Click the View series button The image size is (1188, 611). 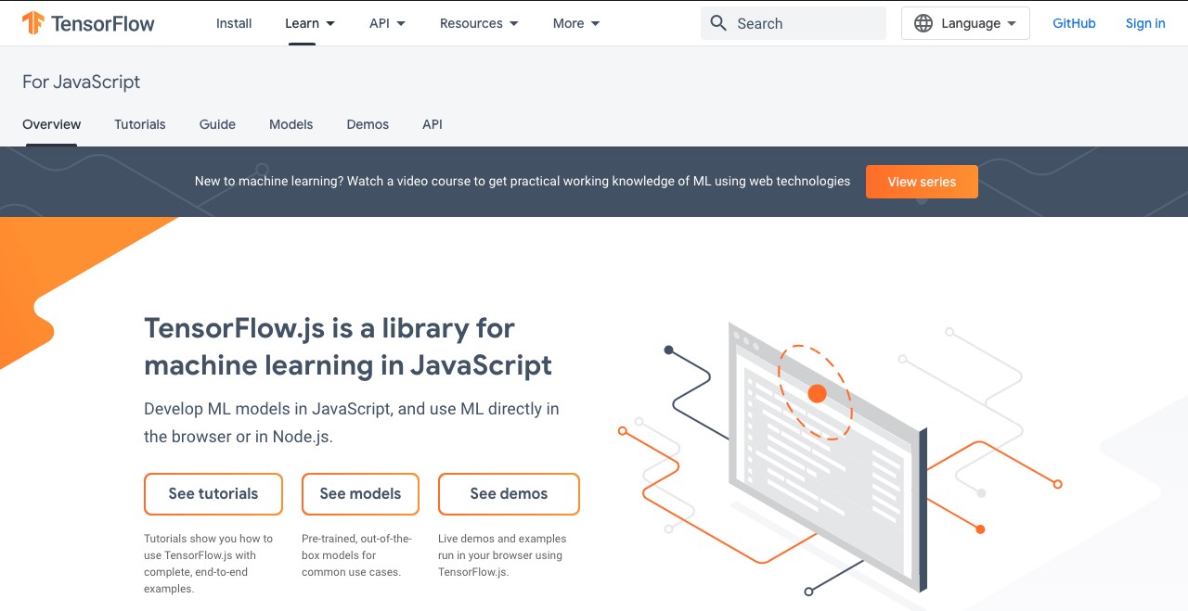922,182
